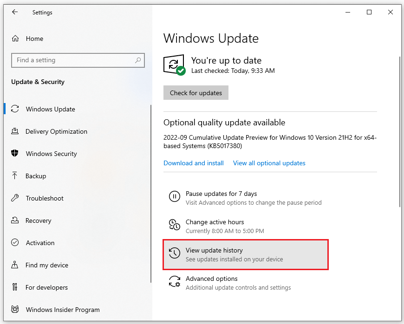The height and width of the screenshot is (324, 404).
Task: Click the Windows Security shield icon
Action: (x=15, y=154)
